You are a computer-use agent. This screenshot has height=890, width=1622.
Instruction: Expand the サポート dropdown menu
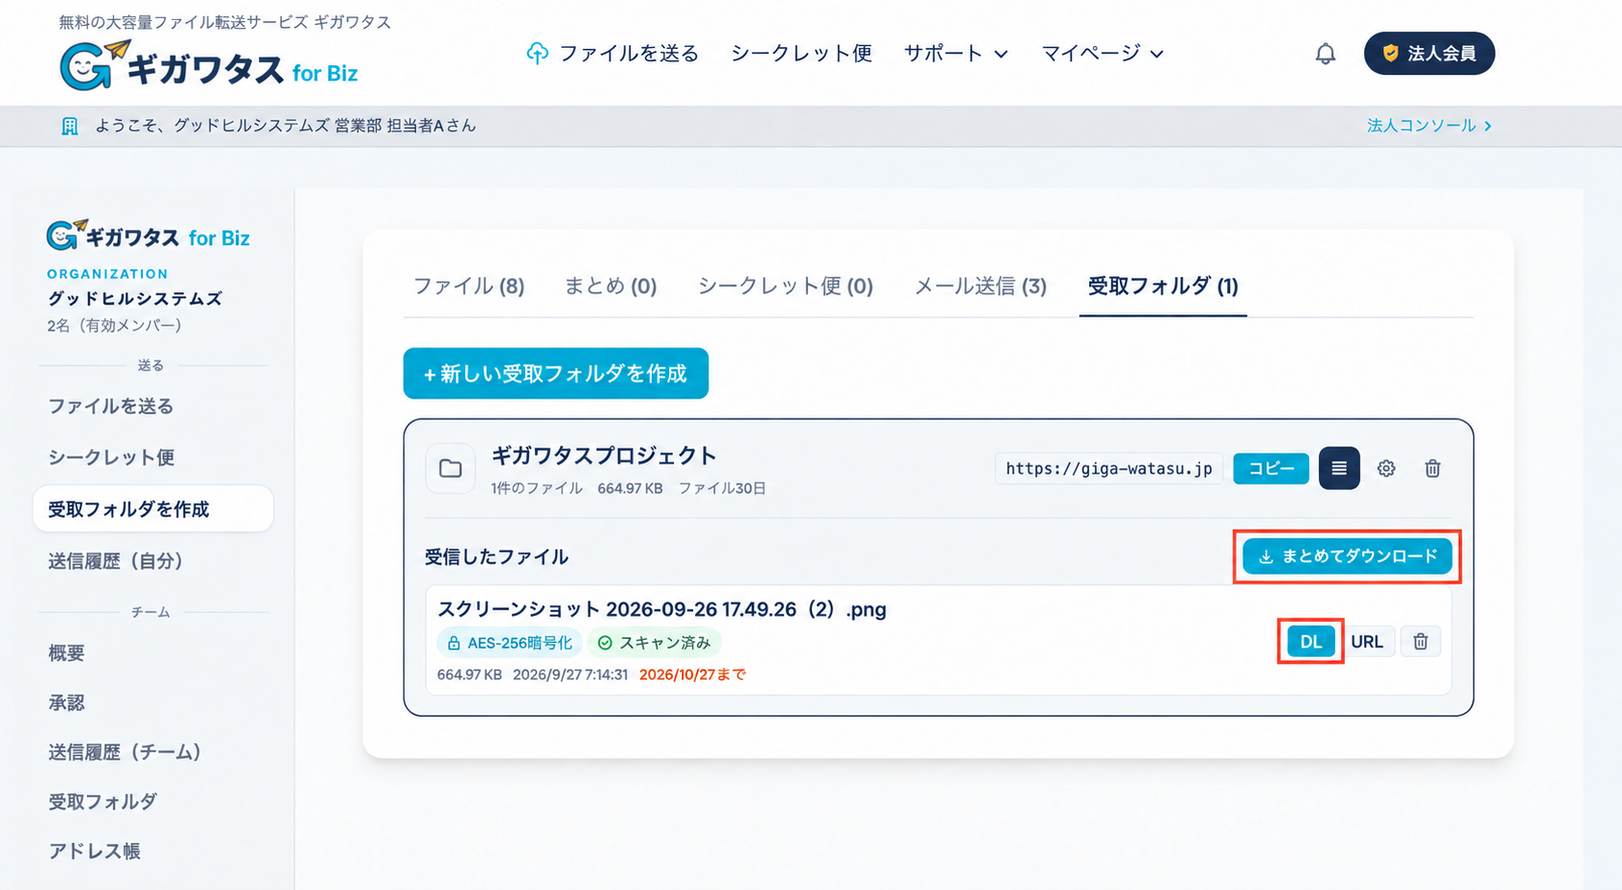(x=956, y=54)
